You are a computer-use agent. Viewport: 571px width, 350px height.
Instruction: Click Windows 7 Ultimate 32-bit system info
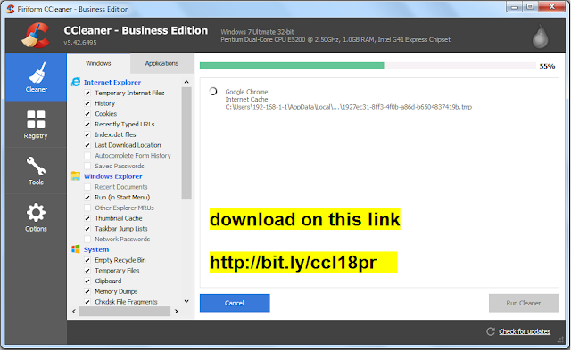pyautogui.click(x=257, y=32)
